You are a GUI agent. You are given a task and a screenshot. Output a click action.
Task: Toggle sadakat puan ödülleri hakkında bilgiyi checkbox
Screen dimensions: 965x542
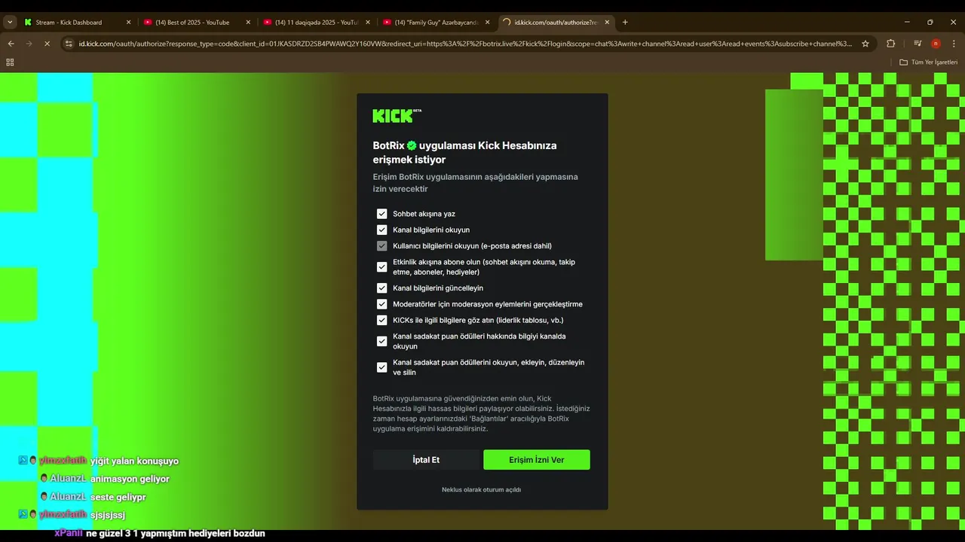(381, 341)
